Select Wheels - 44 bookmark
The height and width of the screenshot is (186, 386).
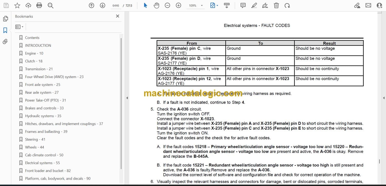click(34, 147)
